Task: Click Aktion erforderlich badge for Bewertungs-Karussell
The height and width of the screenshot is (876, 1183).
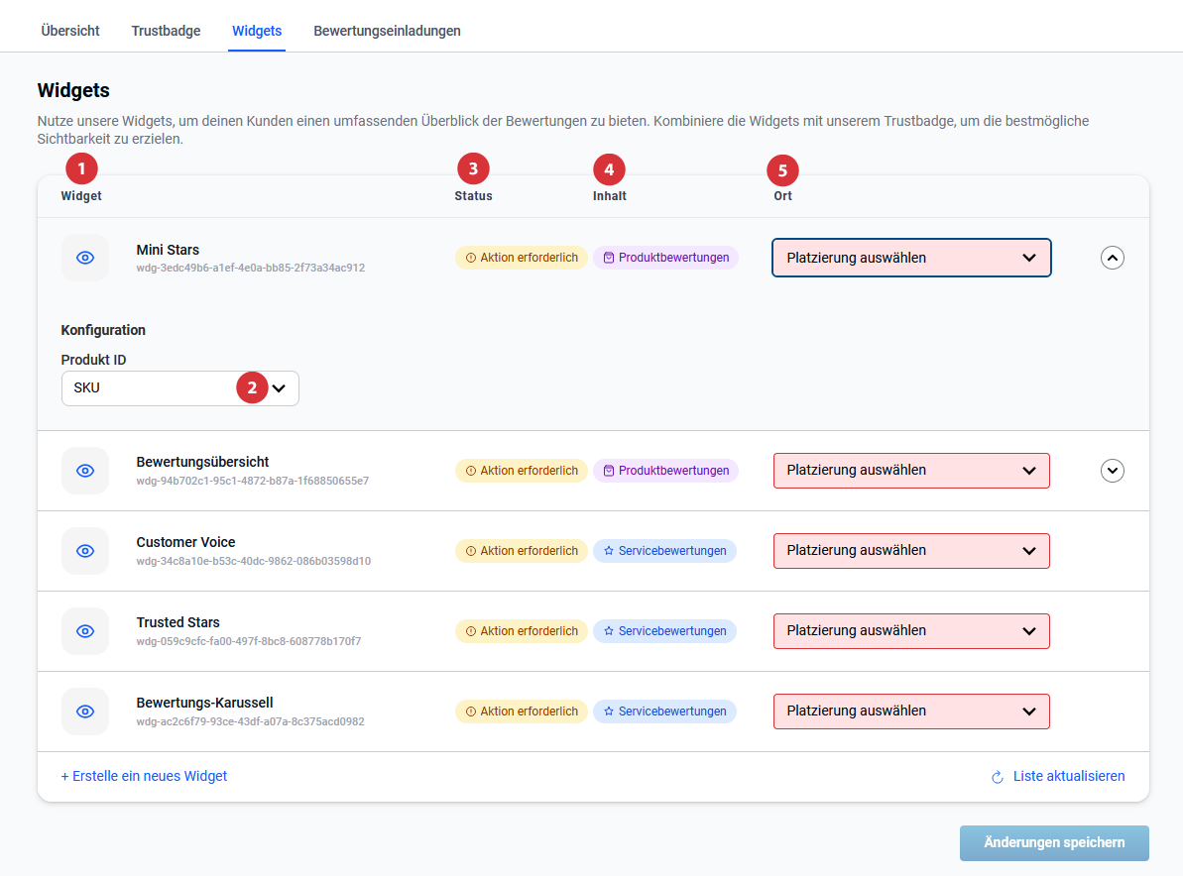Action: [x=521, y=712]
